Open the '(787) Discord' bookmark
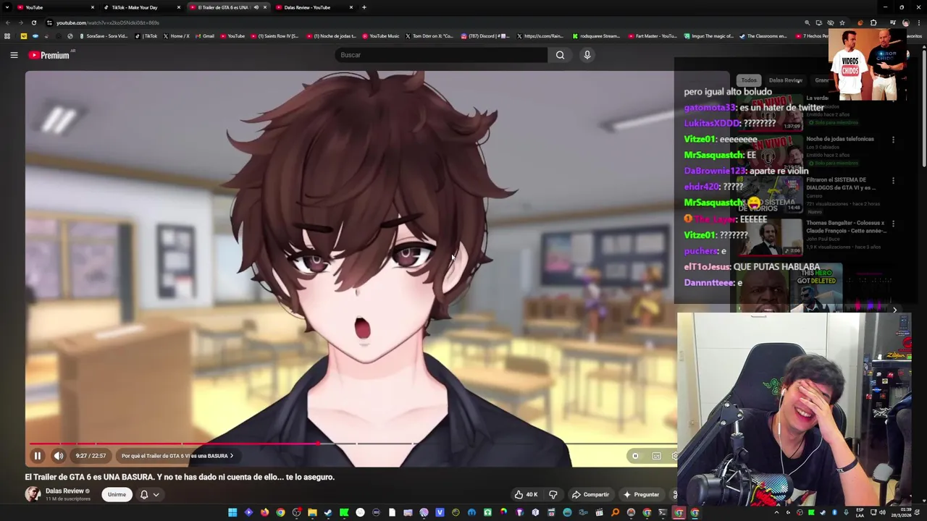This screenshot has height=521, width=927. [x=485, y=36]
